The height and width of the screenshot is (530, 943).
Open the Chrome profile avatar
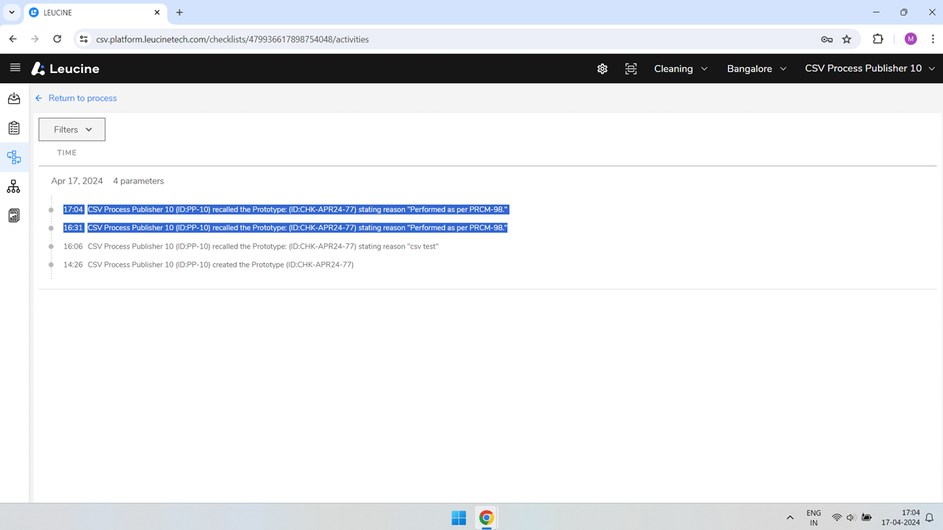coord(911,39)
